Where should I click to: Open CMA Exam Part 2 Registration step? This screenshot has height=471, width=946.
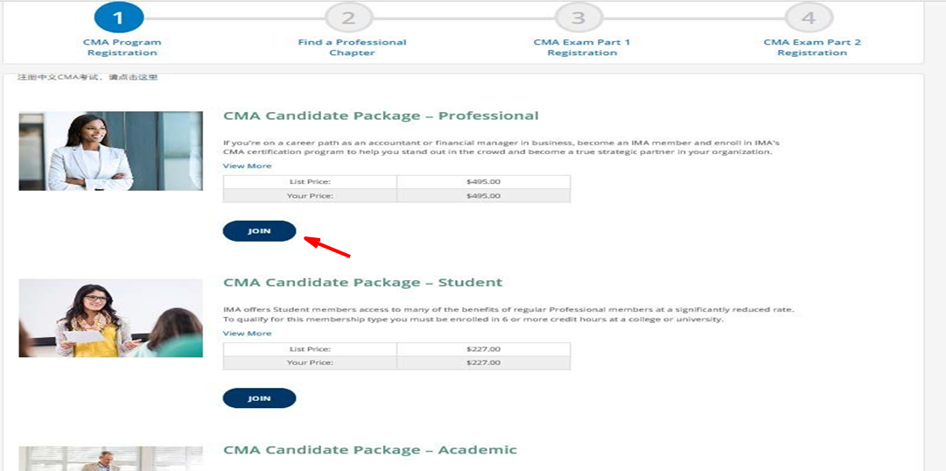click(812, 47)
